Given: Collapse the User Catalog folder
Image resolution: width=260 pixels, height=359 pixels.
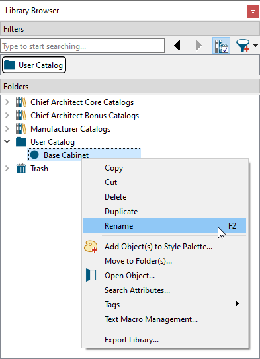Looking at the screenshot, I should 7,141.
